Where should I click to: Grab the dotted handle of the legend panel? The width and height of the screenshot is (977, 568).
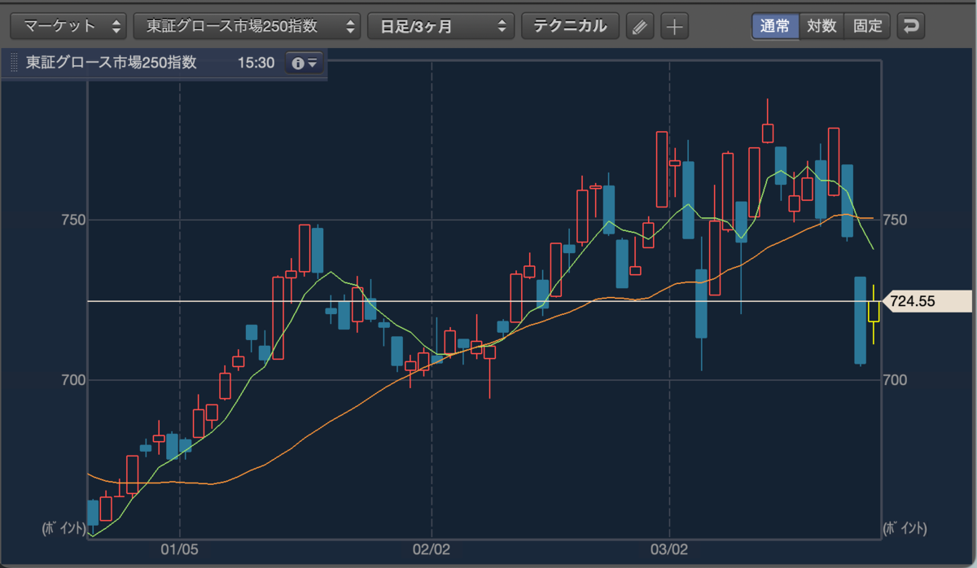(x=13, y=63)
